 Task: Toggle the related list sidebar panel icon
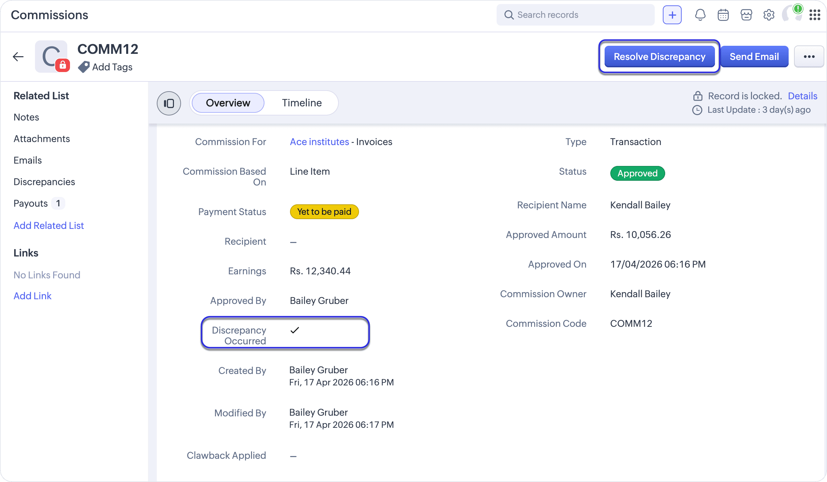pos(169,103)
